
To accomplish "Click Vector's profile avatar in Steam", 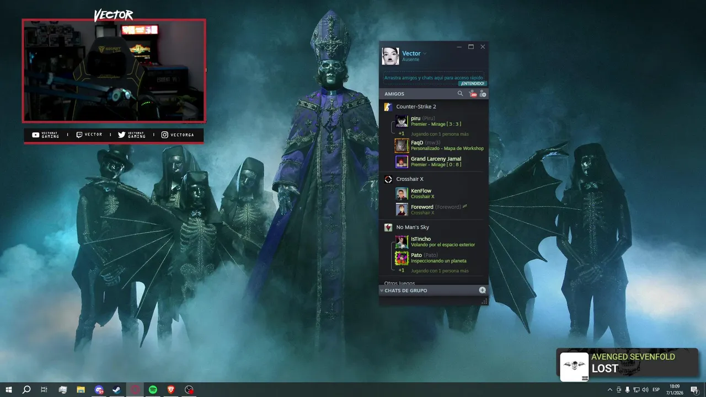I will 391,56.
